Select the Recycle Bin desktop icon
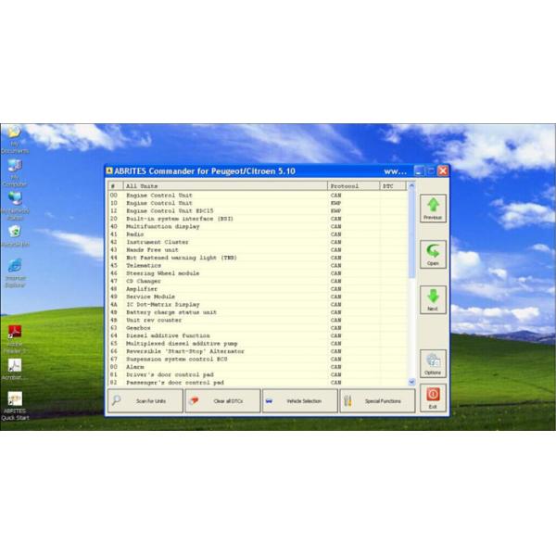556x556 pixels. coord(15,234)
